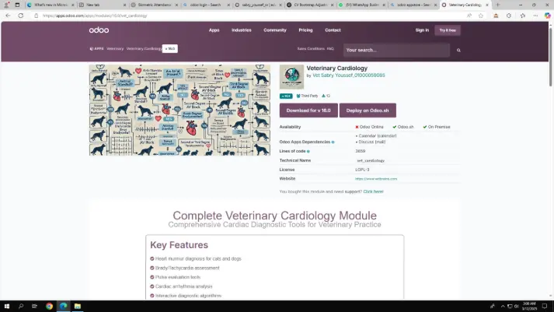554x312 pixels.
Task: Click the Odoo logo in header
Action: (99, 30)
